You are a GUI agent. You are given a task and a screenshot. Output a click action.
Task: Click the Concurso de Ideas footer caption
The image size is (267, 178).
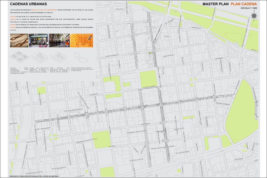pos(34,176)
